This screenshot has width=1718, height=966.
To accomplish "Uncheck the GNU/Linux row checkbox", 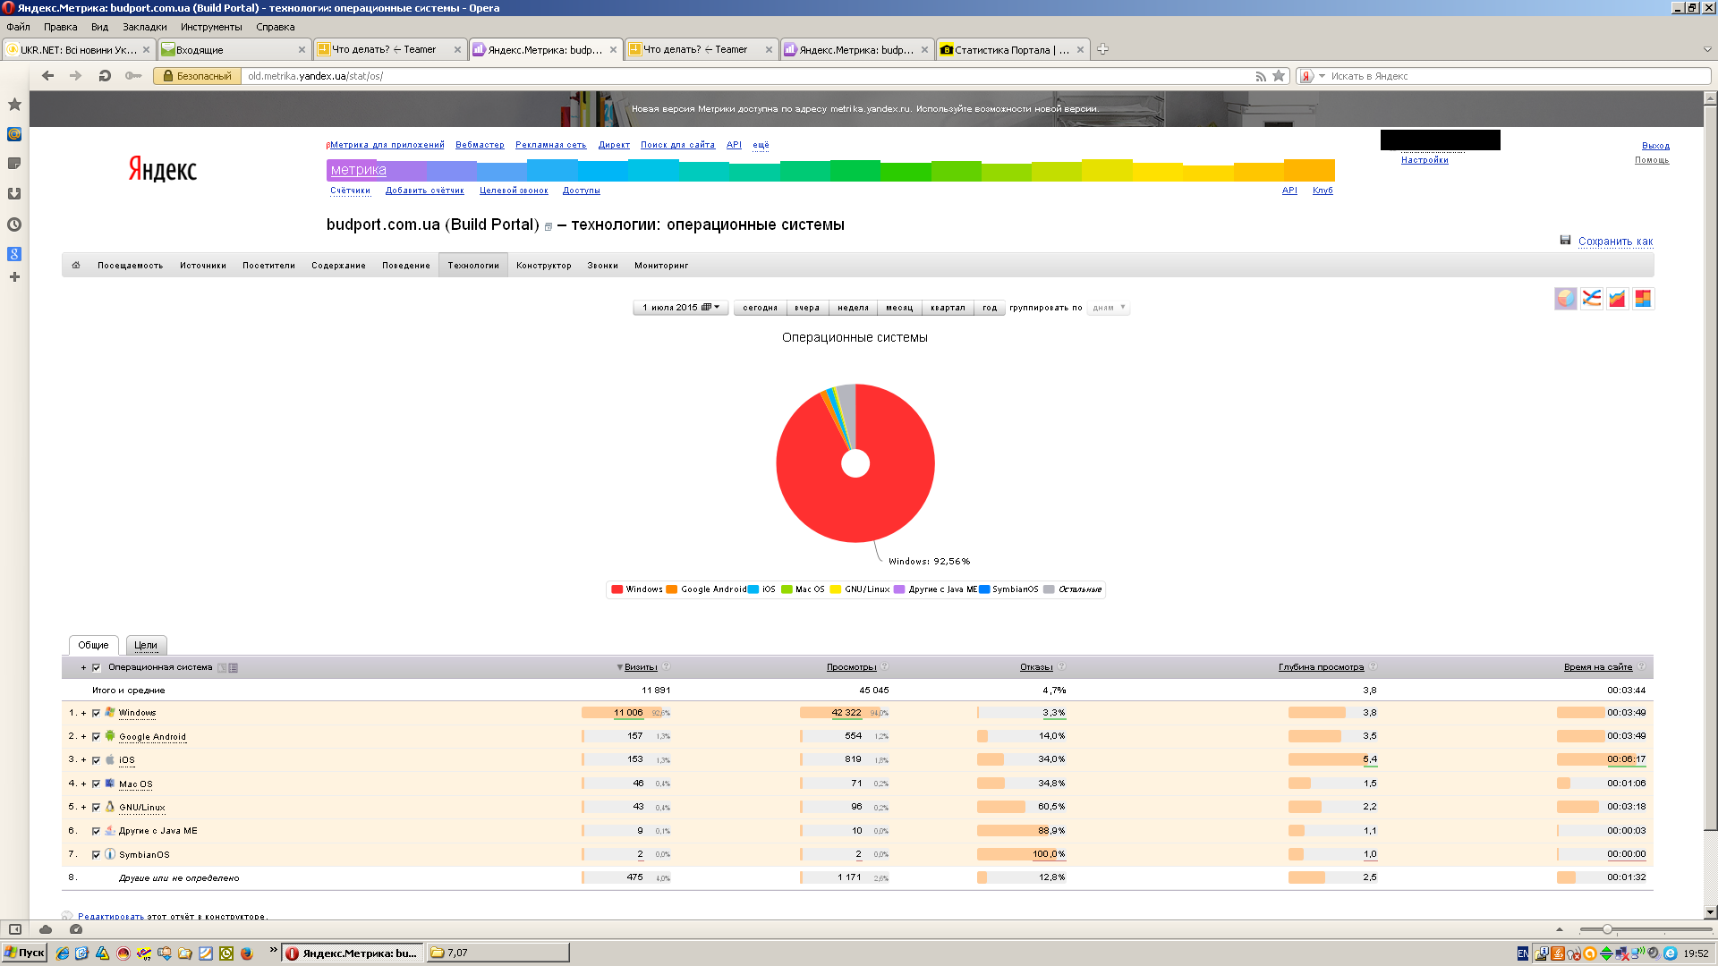I will pyautogui.click(x=96, y=808).
